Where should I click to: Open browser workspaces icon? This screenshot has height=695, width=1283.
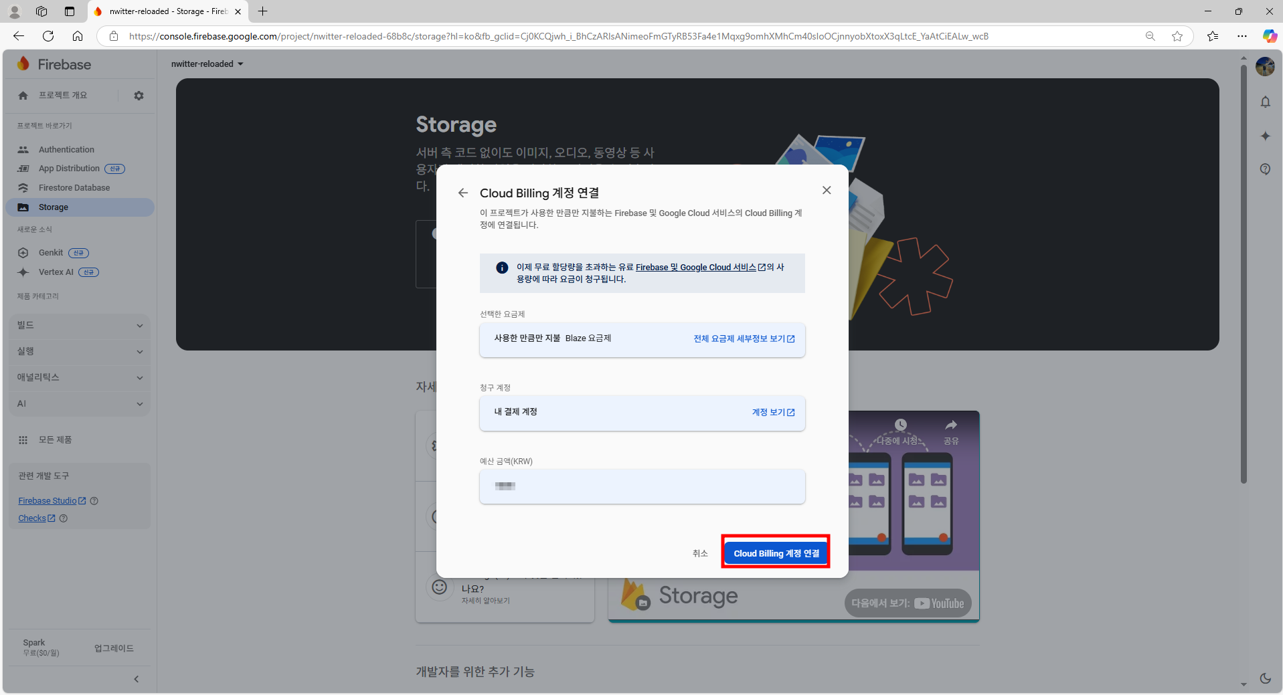click(x=41, y=11)
